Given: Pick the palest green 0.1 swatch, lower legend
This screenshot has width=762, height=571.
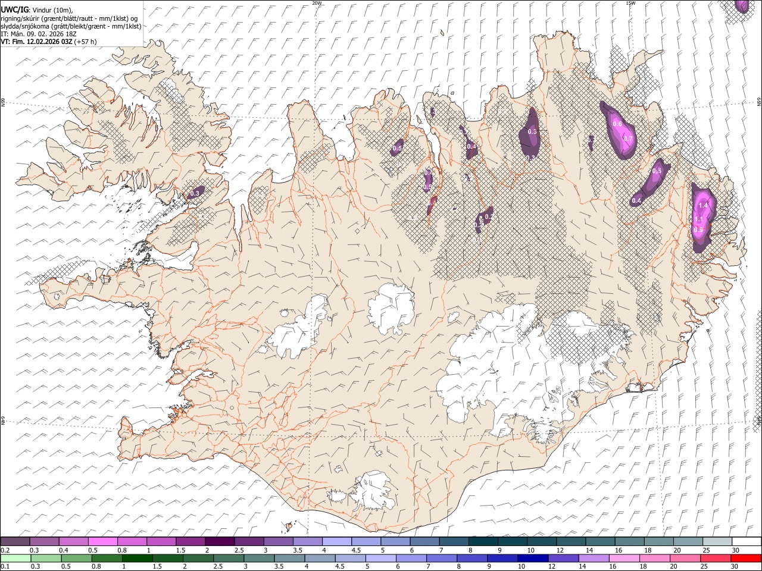Looking at the screenshot, I should coord(15,558).
